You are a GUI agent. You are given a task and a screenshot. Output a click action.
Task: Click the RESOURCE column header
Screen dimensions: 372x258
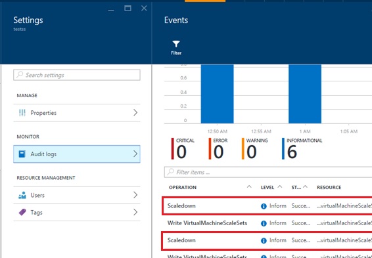click(329, 187)
